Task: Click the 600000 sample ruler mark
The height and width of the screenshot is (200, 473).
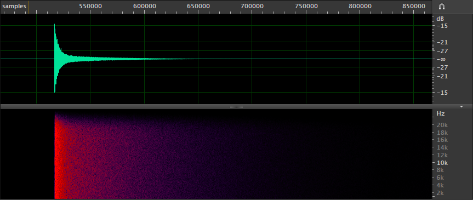Action: click(145, 6)
